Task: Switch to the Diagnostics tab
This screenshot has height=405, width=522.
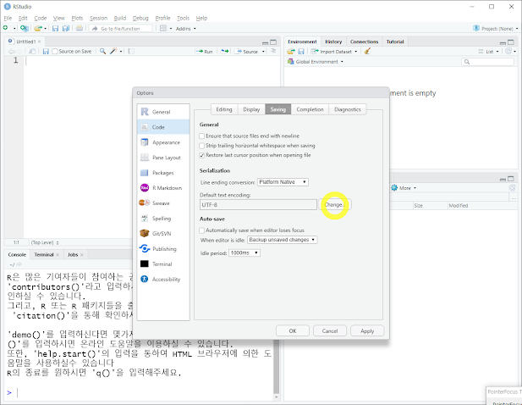Action: click(x=348, y=109)
